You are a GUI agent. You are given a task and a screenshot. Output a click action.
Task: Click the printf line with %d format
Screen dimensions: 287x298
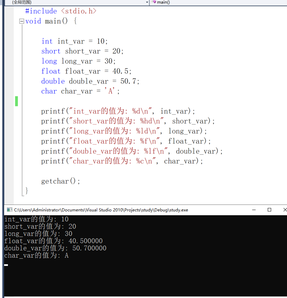coord(118,111)
